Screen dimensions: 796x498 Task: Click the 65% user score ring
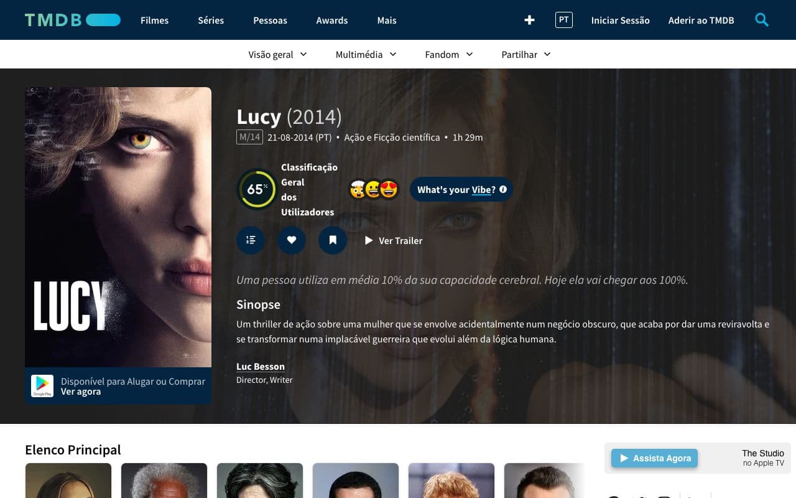(256, 189)
